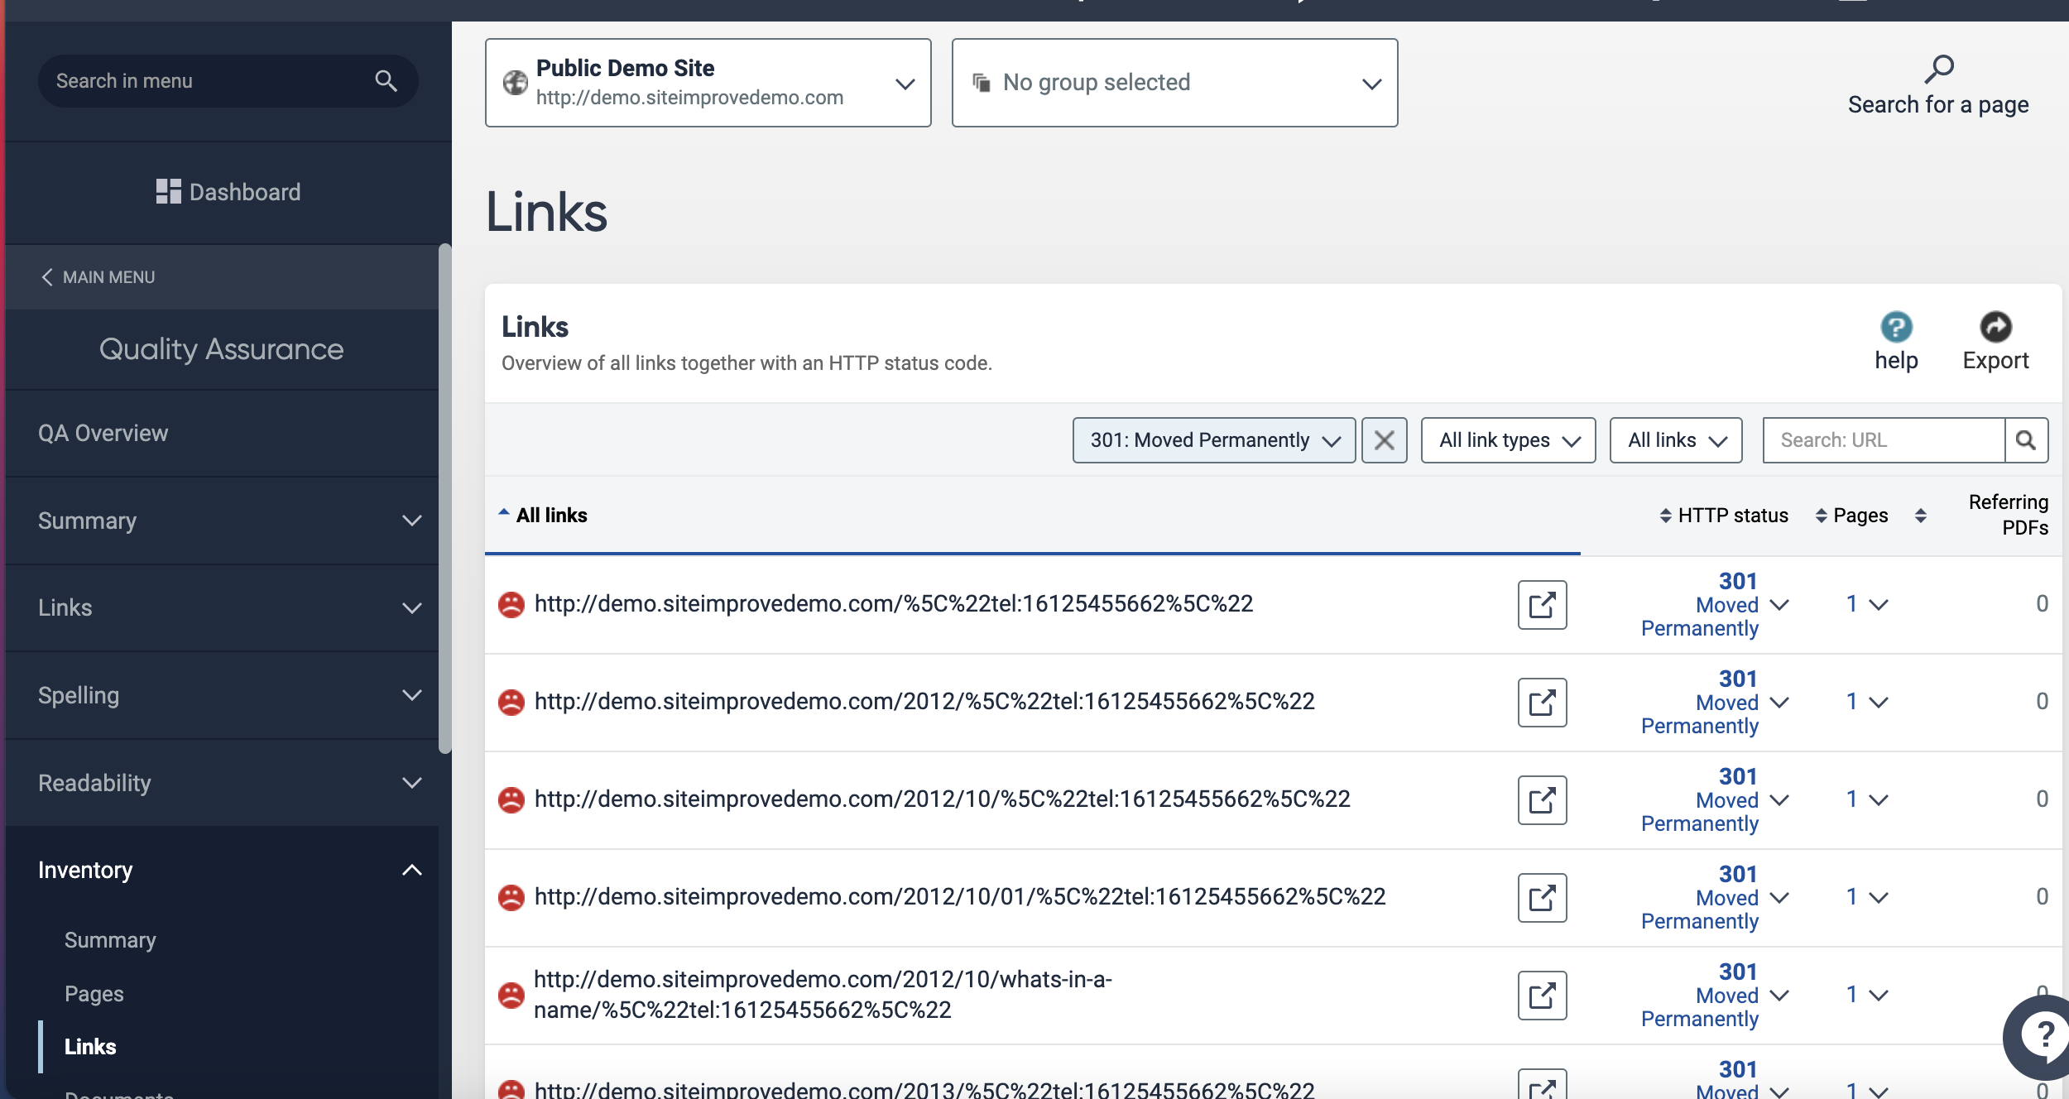Expand the Public Demo Site selector
2069x1099 pixels.
pyautogui.click(x=708, y=83)
